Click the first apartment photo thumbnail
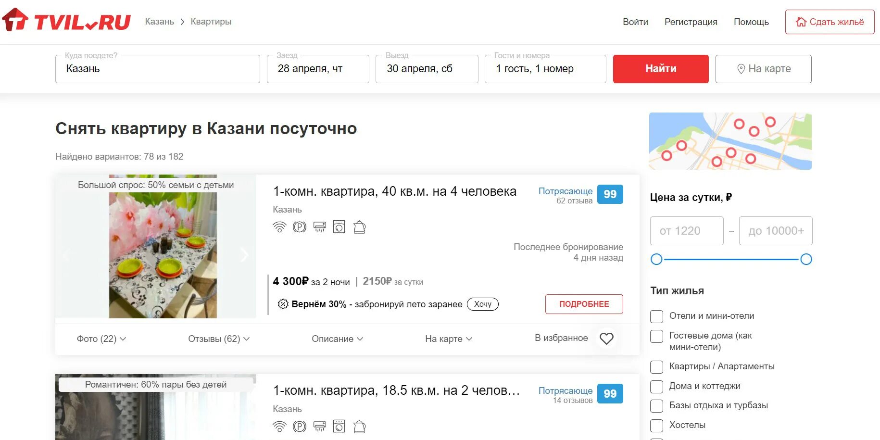 (156, 246)
